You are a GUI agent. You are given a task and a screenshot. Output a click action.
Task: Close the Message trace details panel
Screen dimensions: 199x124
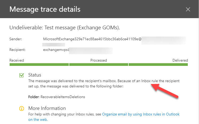pos(188,9)
